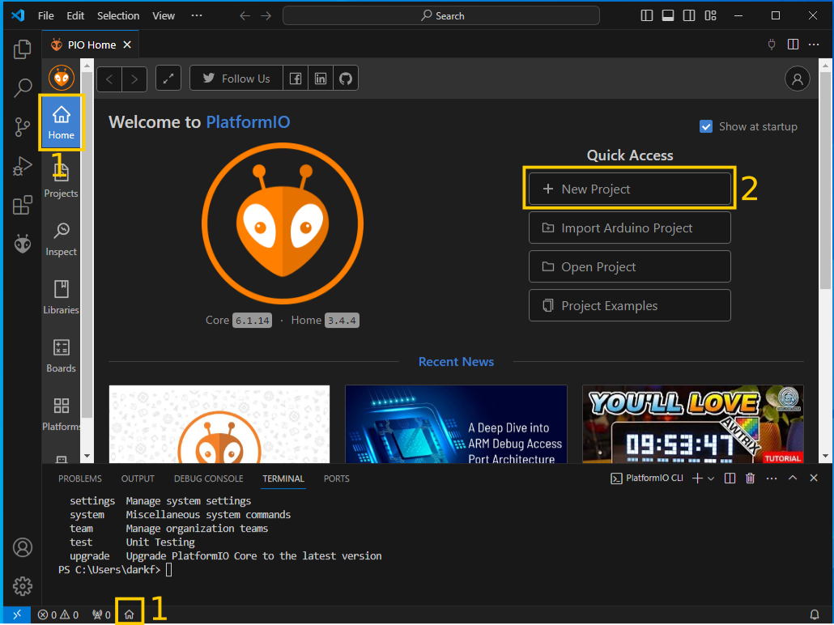
Task: Open Projects in PIO sidebar
Action: tap(62, 181)
